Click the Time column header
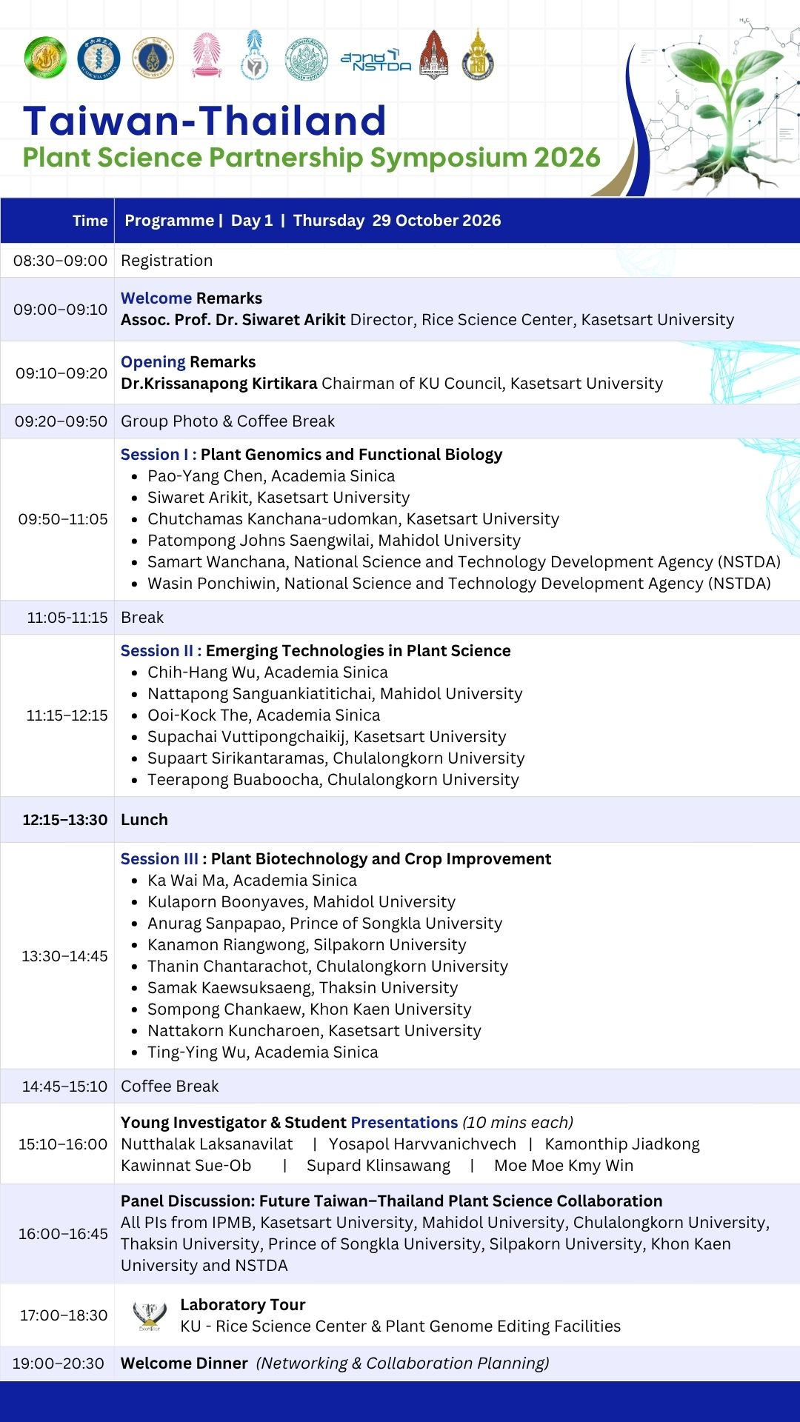The width and height of the screenshot is (800, 1422). (90, 221)
